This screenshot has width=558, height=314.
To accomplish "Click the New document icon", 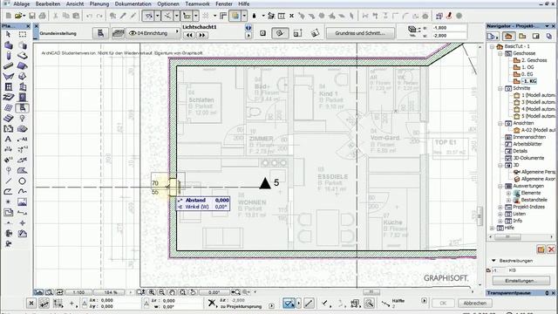I will coord(9,16).
